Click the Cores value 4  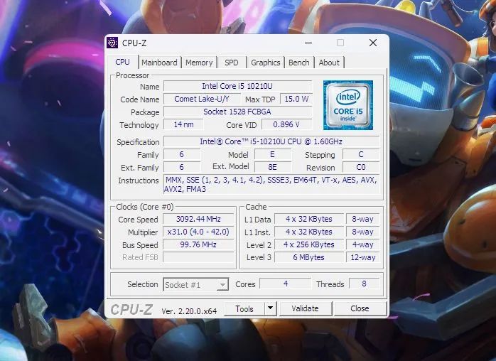pos(286,284)
